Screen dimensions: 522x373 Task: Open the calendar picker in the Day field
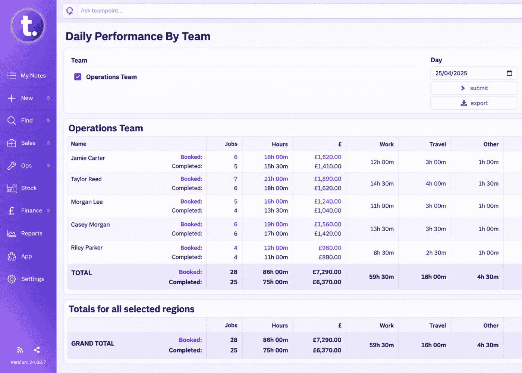click(x=509, y=73)
